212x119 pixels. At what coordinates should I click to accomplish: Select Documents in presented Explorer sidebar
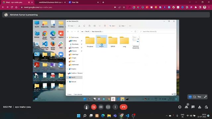pos(75,48)
